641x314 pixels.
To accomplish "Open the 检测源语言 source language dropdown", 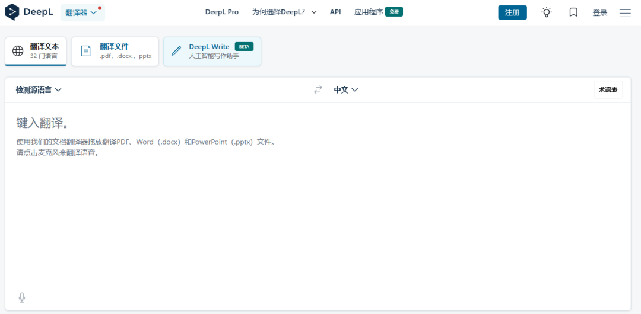I will pyautogui.click(x=39, y=90).
